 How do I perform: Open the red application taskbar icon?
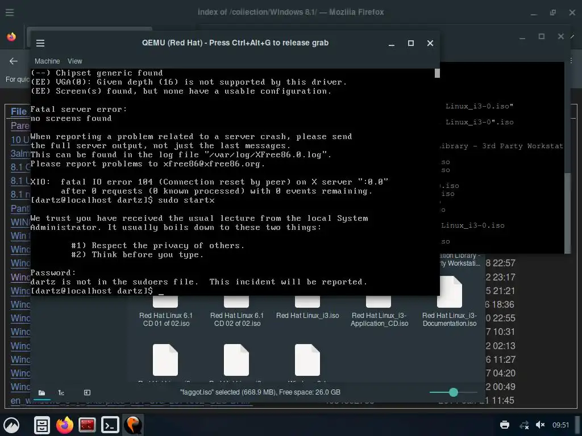(x=87, y=425)
